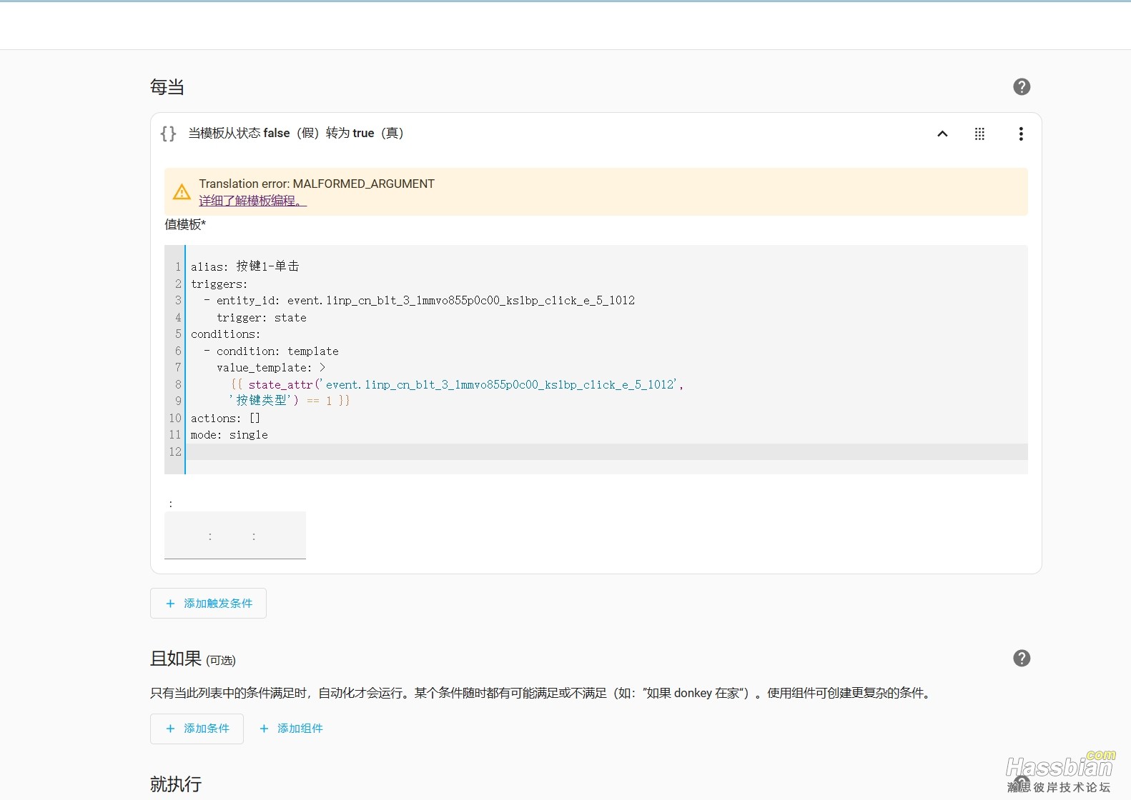
Task: Click the trigger title 当模板从状态 false 转为 true
Action: coord(296,134)
